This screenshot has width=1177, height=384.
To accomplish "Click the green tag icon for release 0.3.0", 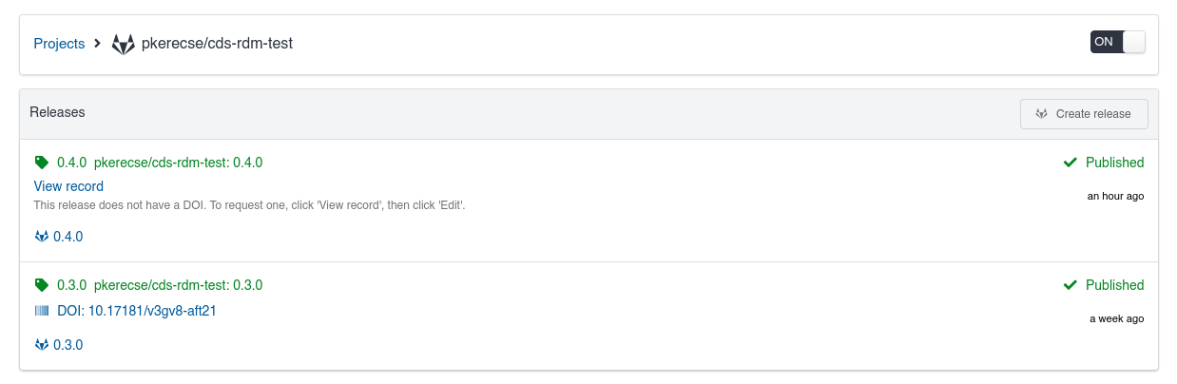I will point(41,285).
